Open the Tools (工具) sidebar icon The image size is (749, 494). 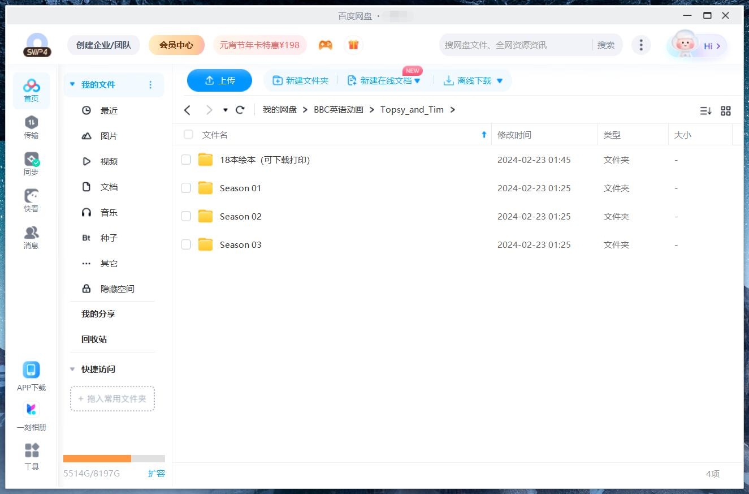click(32, 457)
